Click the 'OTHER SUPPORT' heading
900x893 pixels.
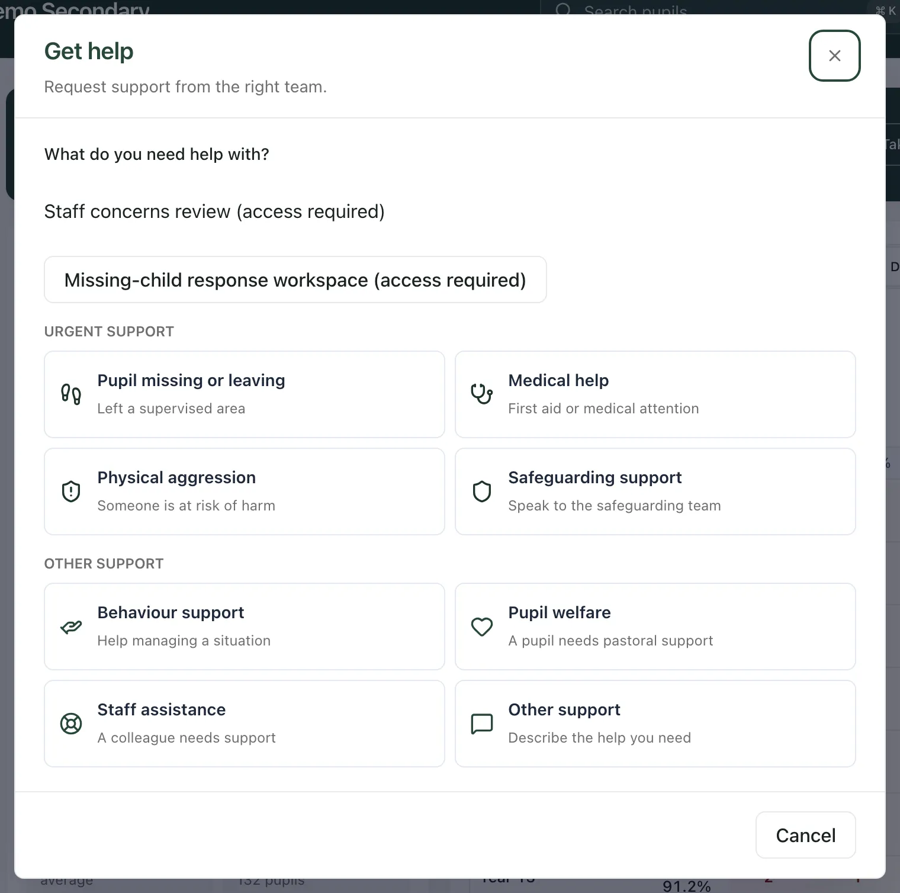pos(104,564)
